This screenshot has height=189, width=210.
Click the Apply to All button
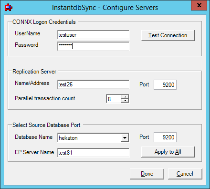click(168, 152)
